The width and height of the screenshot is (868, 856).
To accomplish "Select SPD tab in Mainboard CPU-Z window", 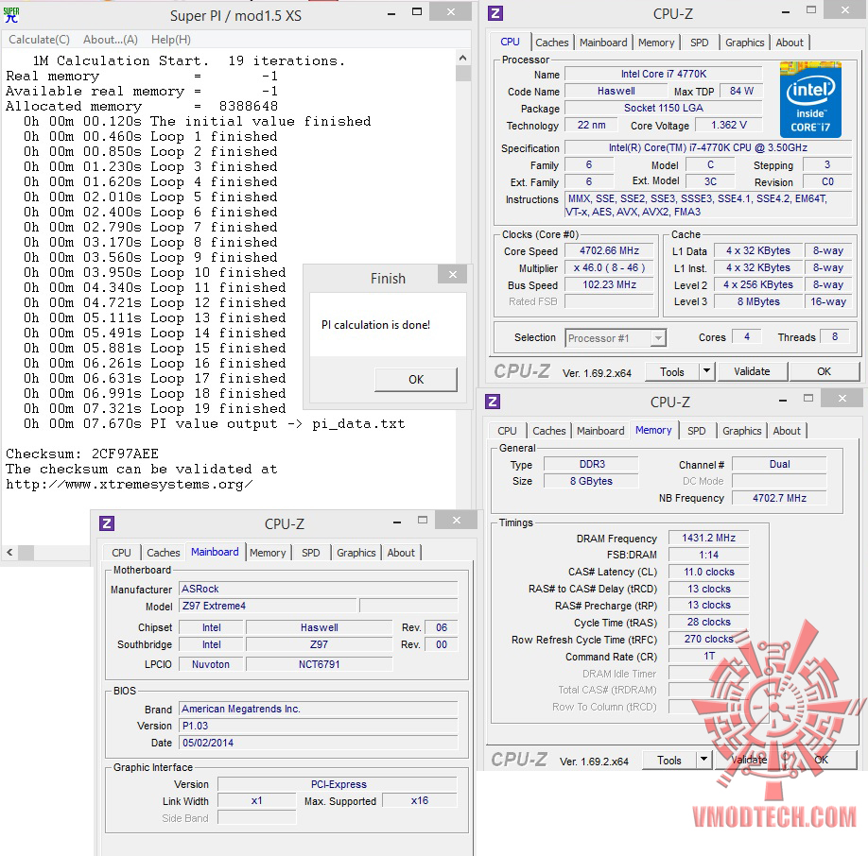I will click(x=310, y=553).
